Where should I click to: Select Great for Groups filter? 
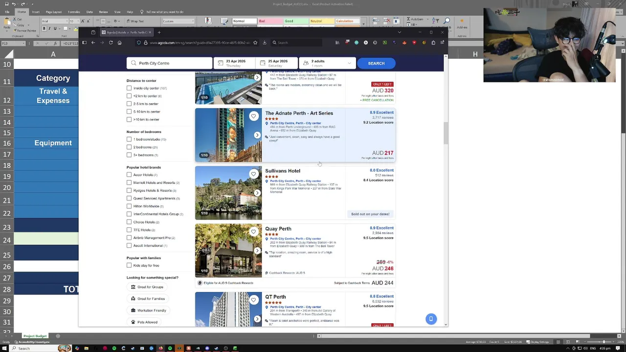coord(147,287)
